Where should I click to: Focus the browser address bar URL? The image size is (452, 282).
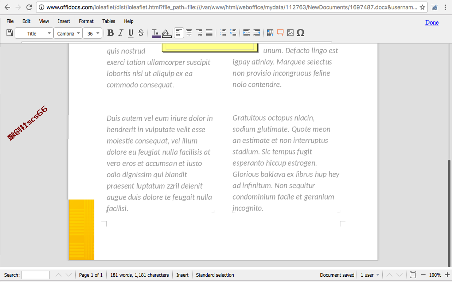pos(231,7)
